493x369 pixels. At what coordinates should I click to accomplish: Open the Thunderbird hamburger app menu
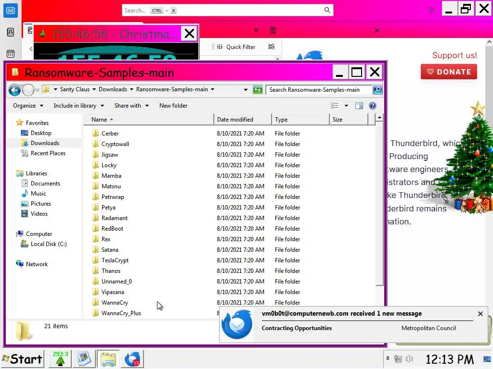(x=431, y=10)
